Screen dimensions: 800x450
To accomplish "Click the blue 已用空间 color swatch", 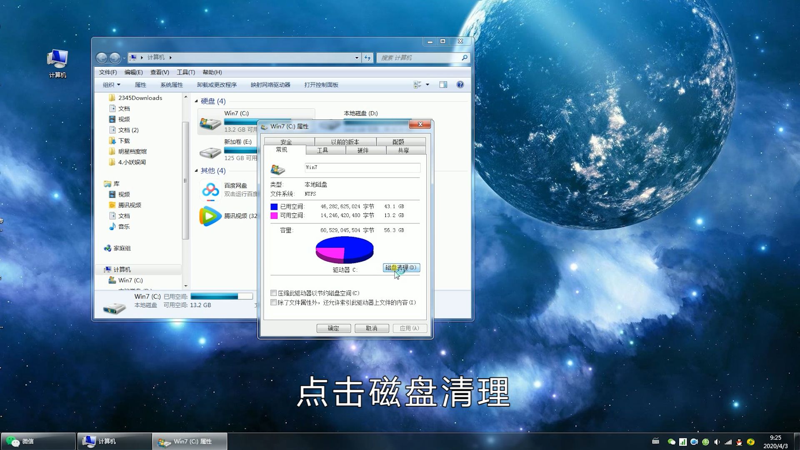I will [274, 207].
